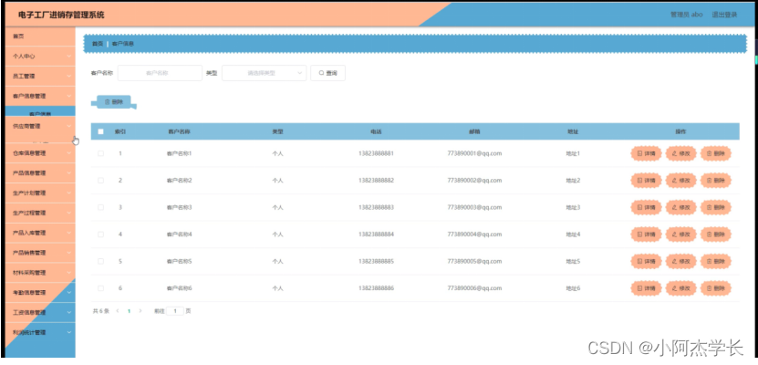
Task: Edit customer 客户名称4
Action: point(680,235)
